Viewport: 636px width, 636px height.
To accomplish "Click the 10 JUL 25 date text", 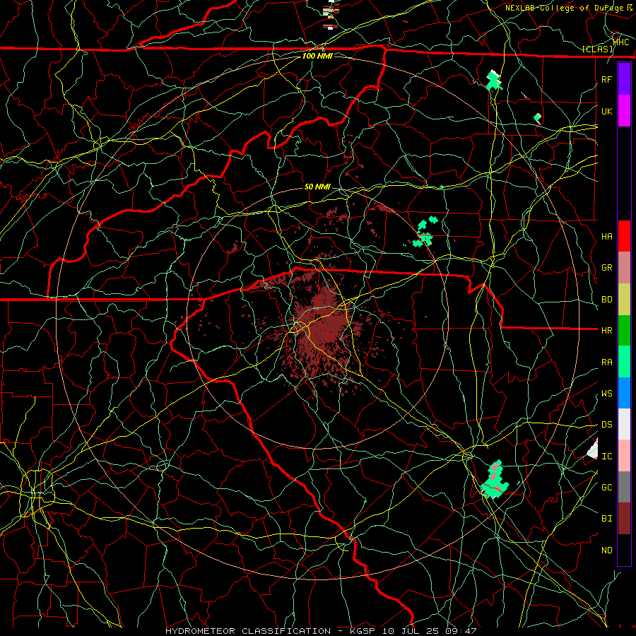I will 413,631.
